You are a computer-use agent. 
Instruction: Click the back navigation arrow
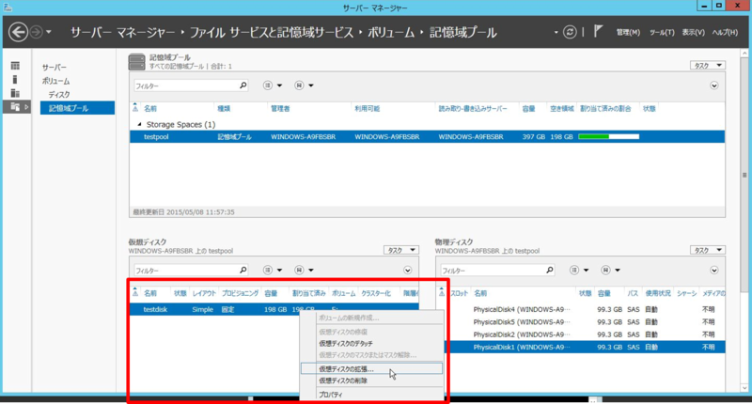18,33
